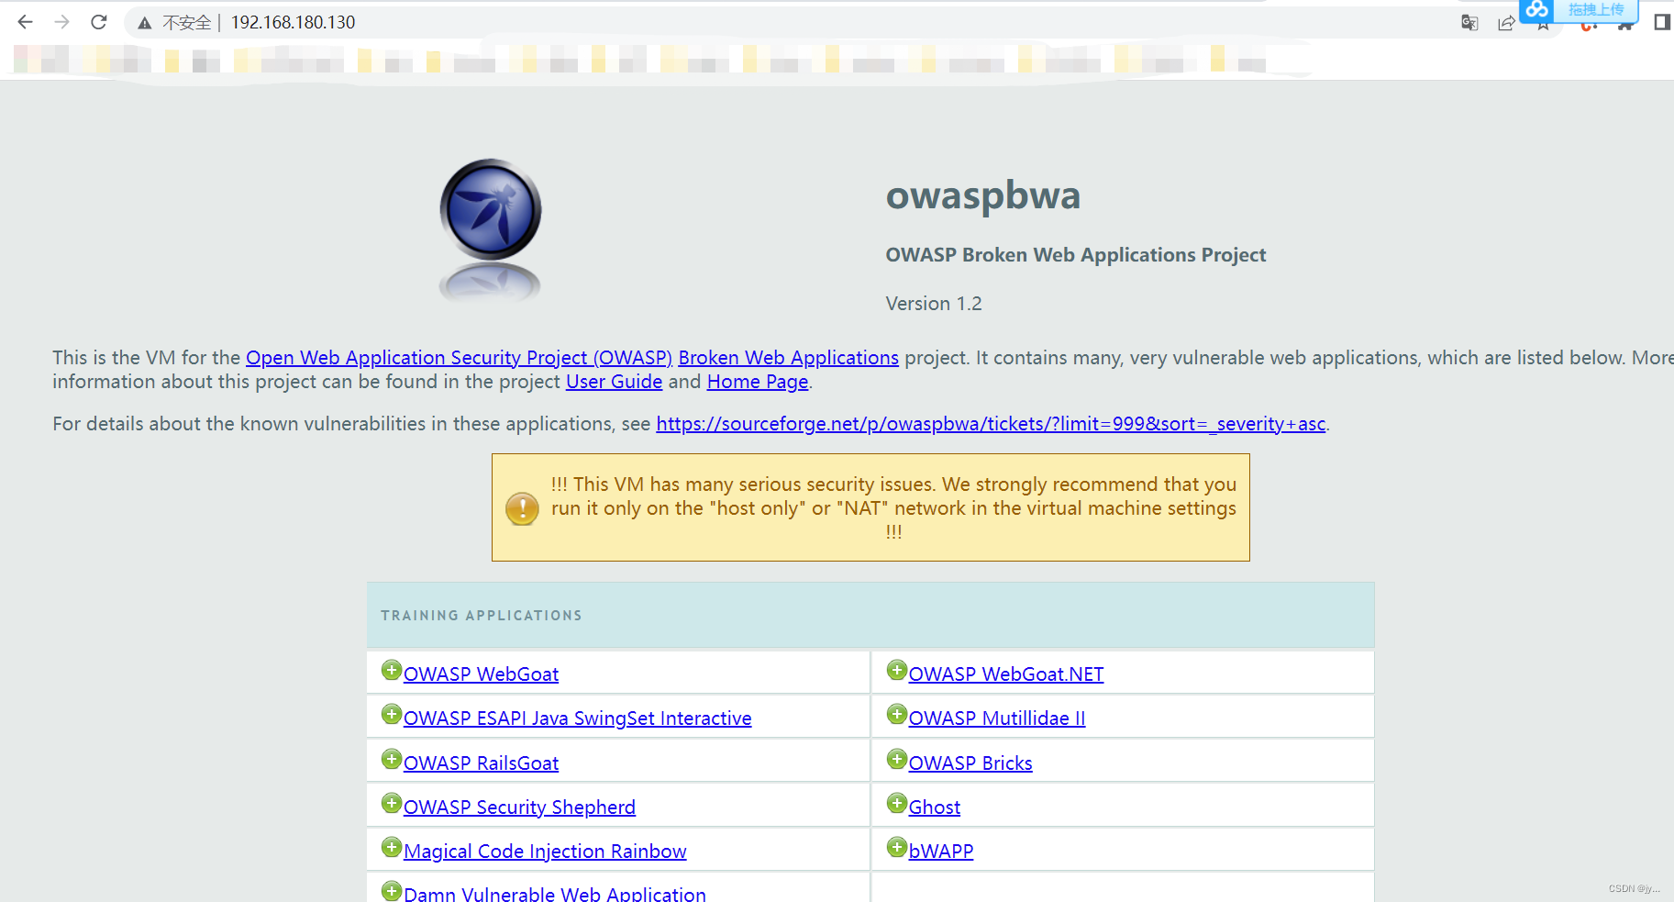Screen dimensions: 1674x902
Task: Open Magical Code Injection Rainbow link
Action: 545,852
